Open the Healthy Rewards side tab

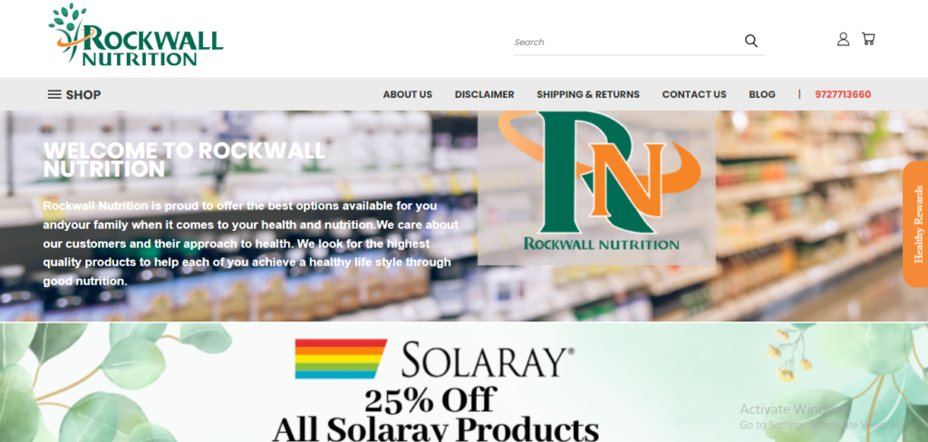[915, 225]
